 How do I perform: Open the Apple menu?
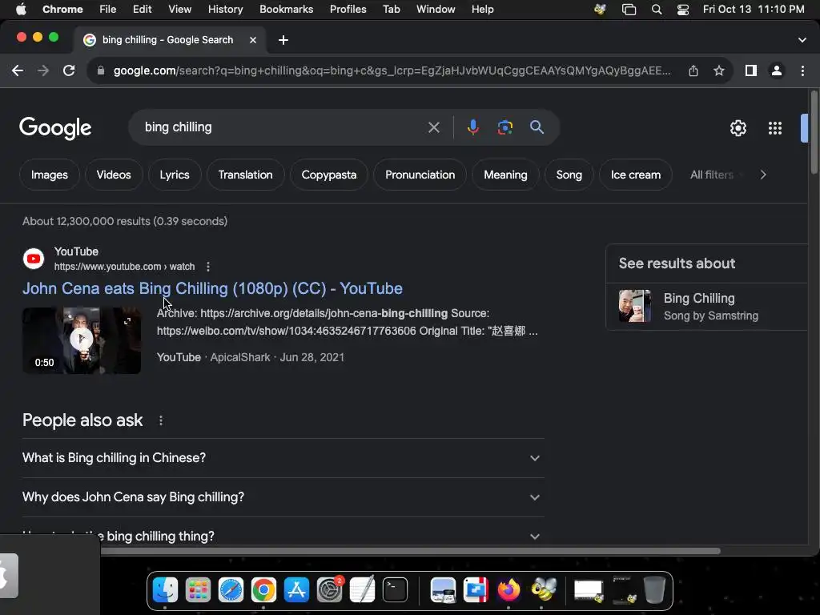click(21, 10)
